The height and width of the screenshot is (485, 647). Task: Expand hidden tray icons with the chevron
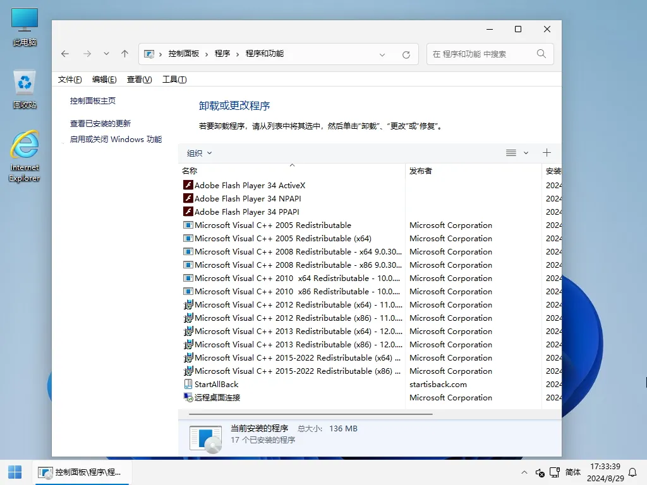tap(524, 472)
